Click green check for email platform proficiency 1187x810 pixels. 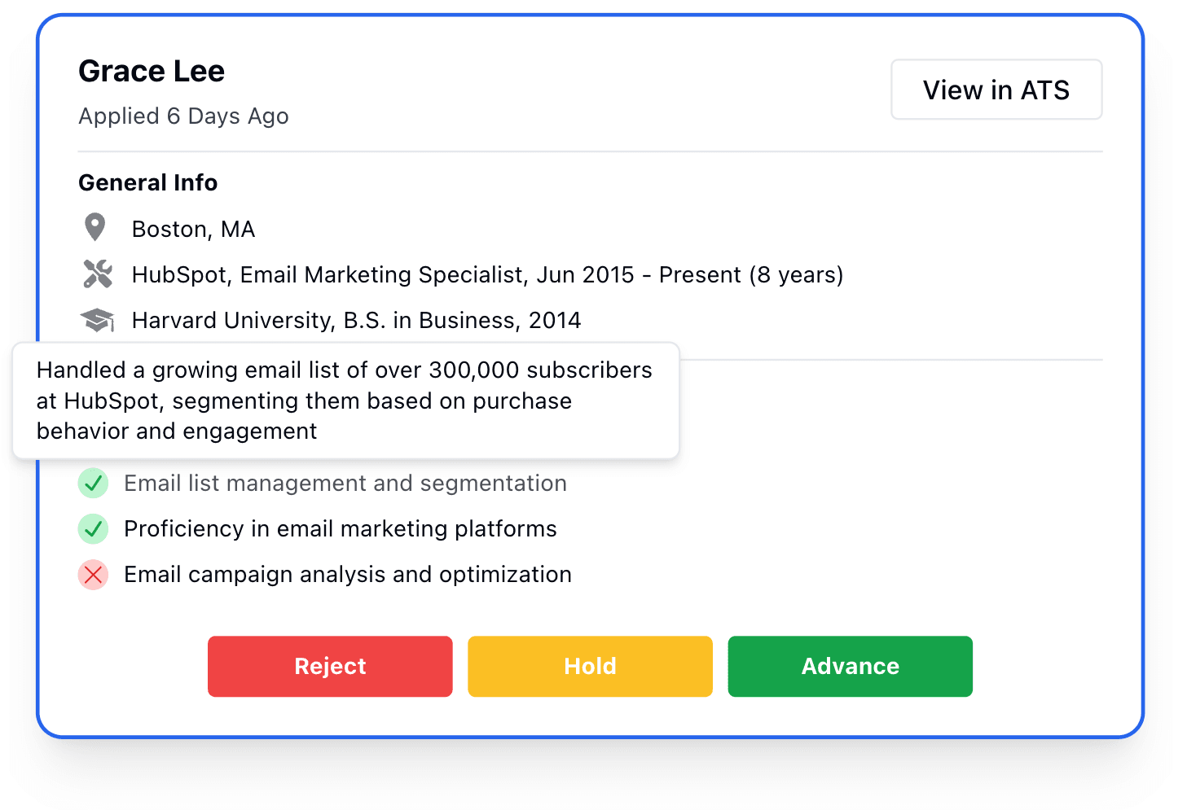(x=93, y=528)
